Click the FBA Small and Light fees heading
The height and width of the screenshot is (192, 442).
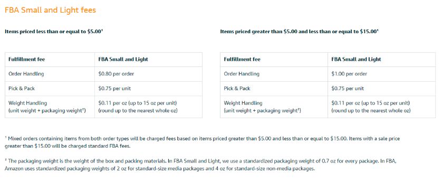51,11
